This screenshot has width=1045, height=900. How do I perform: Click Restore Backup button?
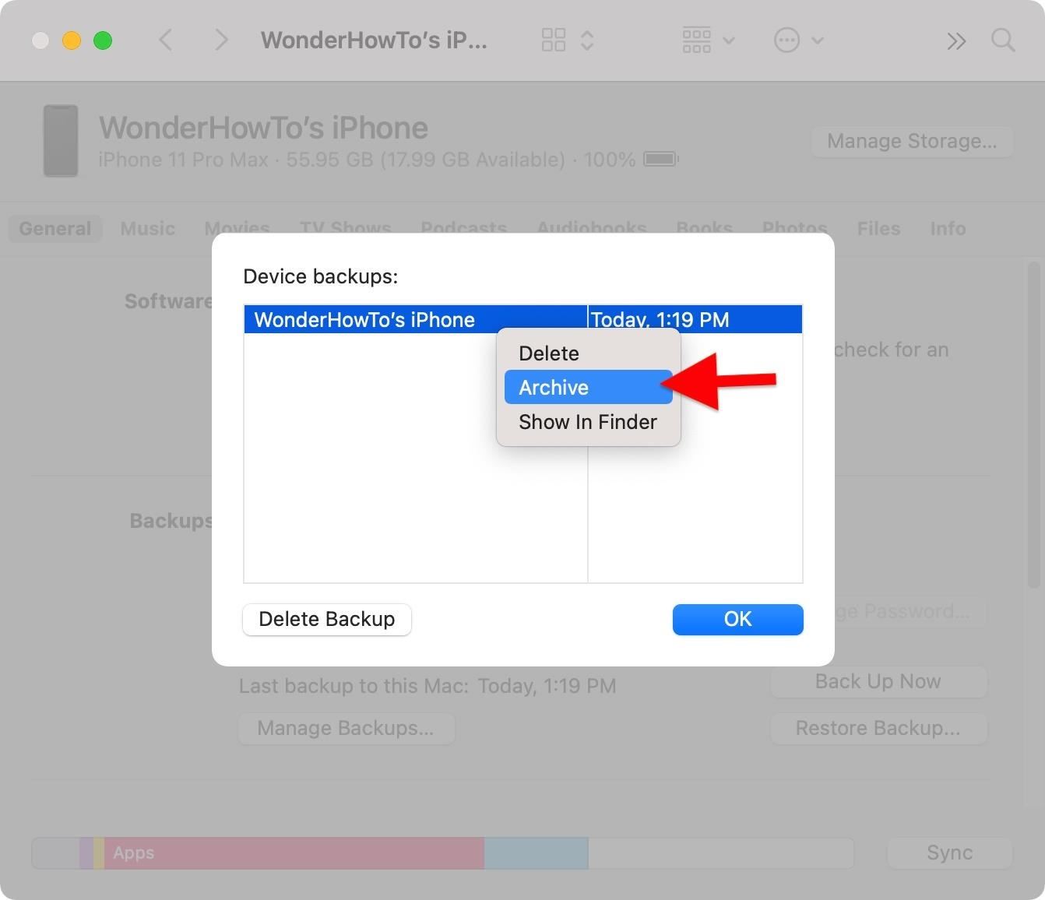pyautogui.click(x=878, y=728)
